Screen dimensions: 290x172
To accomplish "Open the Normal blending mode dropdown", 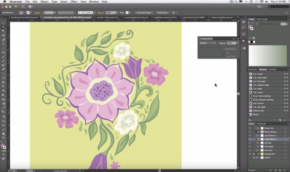I will point(207,43).
